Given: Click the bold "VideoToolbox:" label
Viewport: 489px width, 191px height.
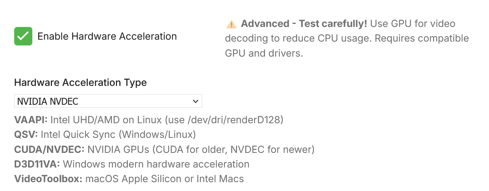Looking at the screenshot, I should point(48,179).
